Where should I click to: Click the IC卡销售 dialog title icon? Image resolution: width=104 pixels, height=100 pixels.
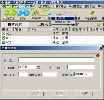(x=3, y=48)
